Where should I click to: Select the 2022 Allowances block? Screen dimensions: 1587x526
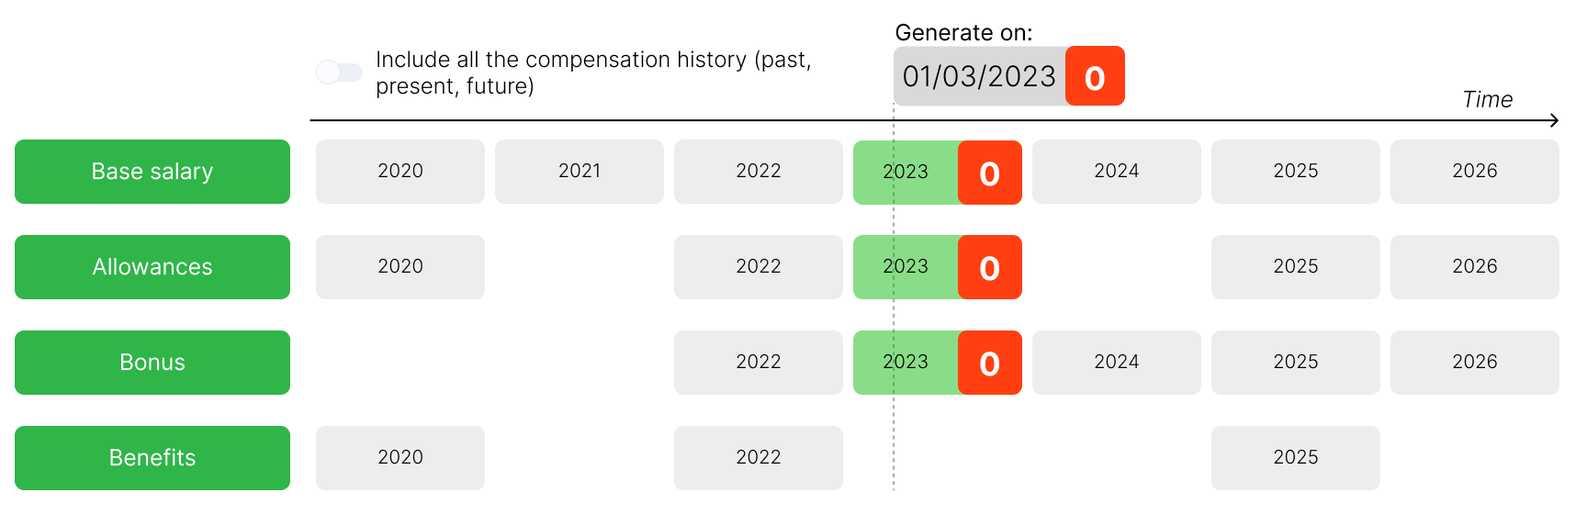[x=759, y=267]
